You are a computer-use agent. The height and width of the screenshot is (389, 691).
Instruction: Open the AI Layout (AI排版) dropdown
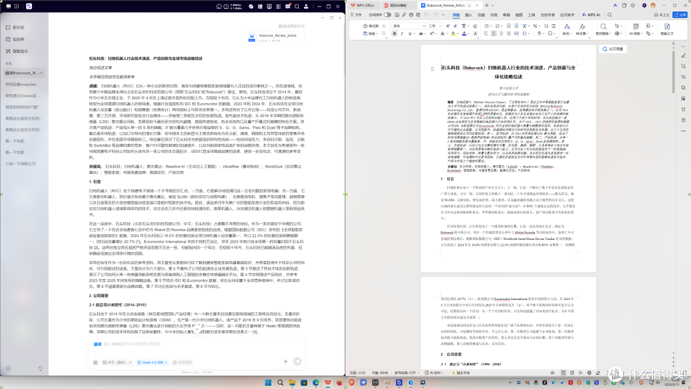pos(635,29)
